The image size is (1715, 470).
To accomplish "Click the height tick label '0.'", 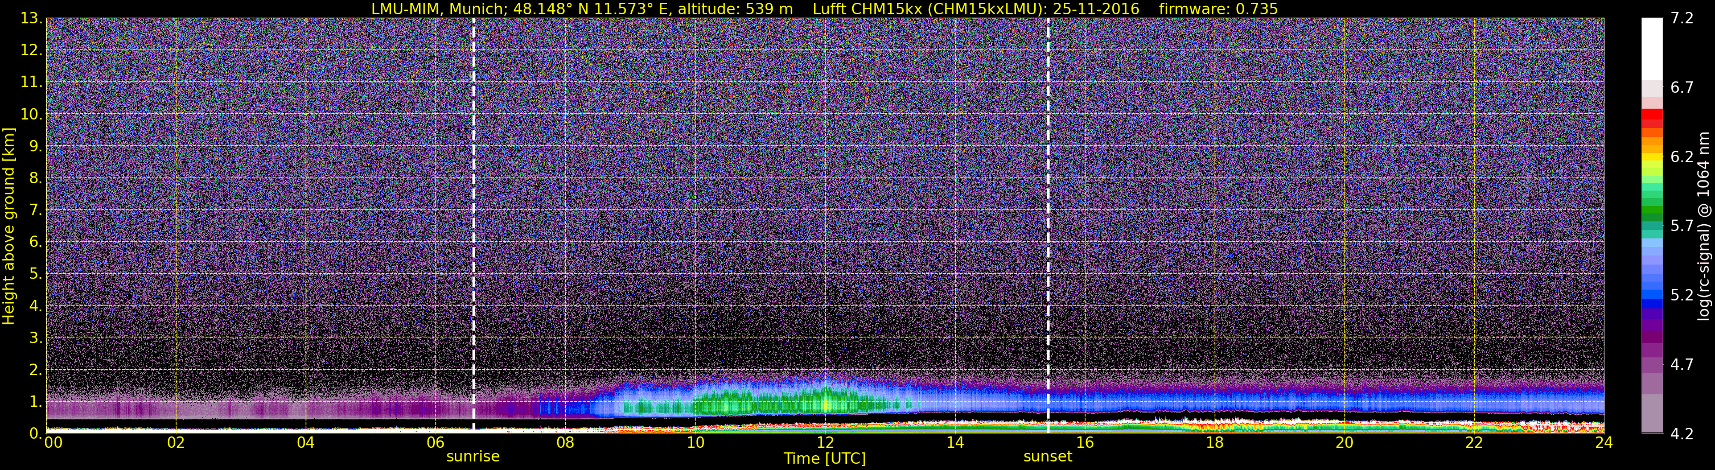I will click(35, 432).
